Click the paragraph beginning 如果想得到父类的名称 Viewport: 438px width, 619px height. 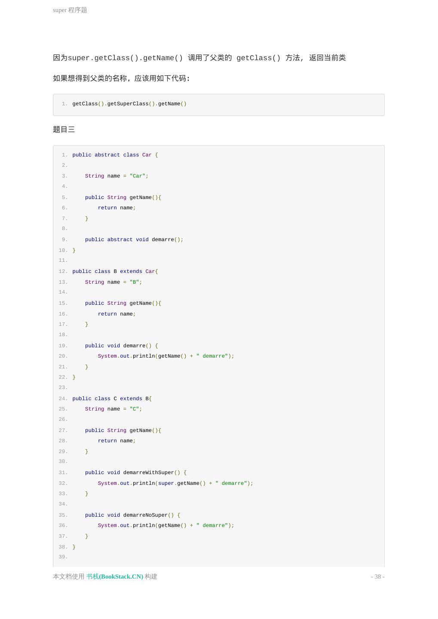[121, 78]
